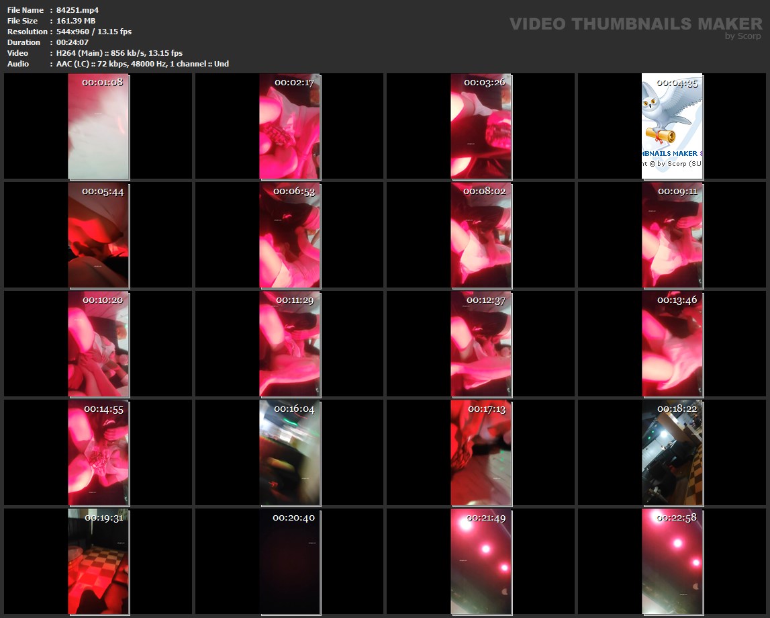Open the frame at 00:02:17
770x618 pixels.
coord(289,126)
